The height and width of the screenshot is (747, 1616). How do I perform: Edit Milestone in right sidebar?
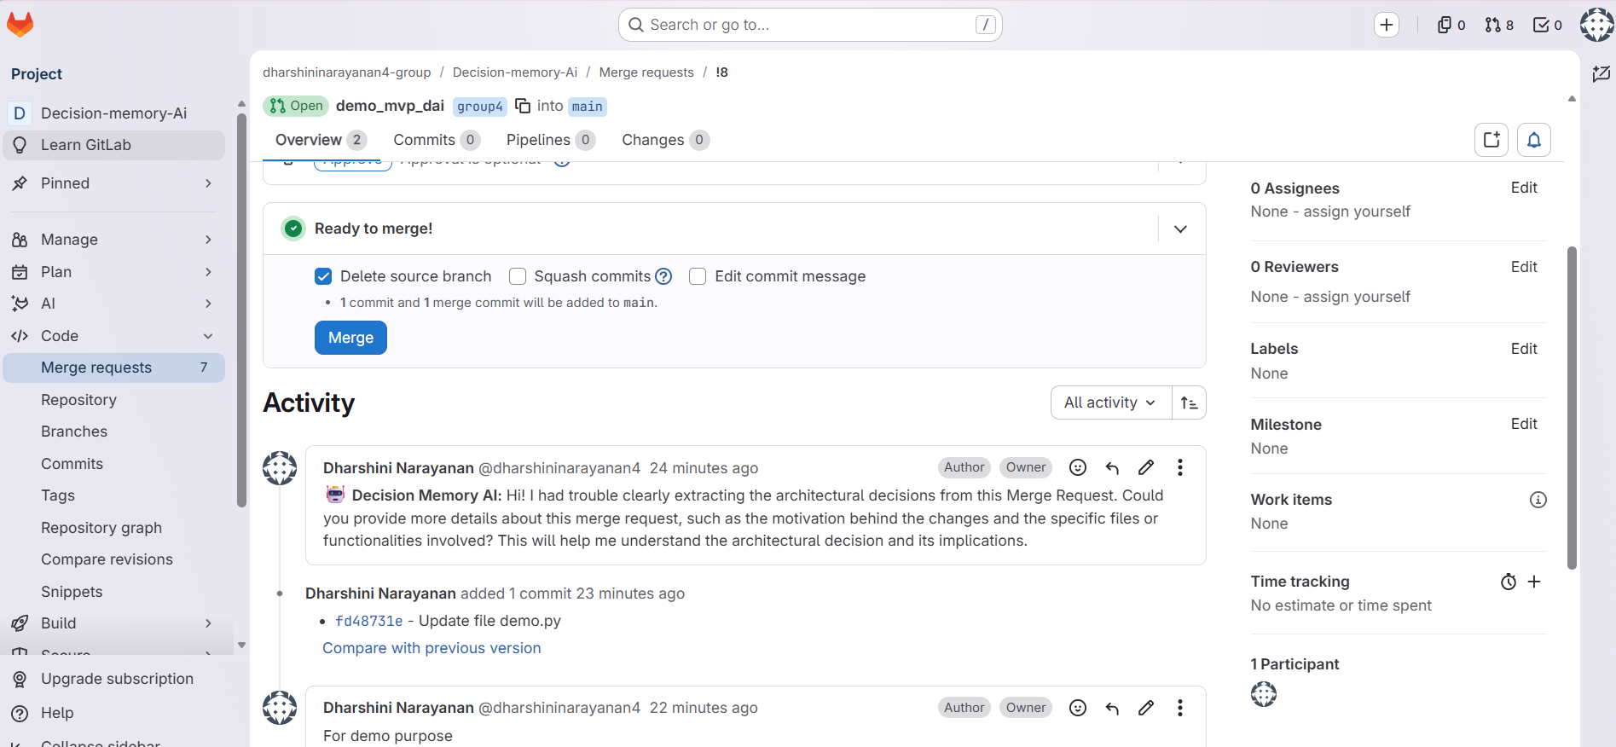click(x=1524, y=424)
